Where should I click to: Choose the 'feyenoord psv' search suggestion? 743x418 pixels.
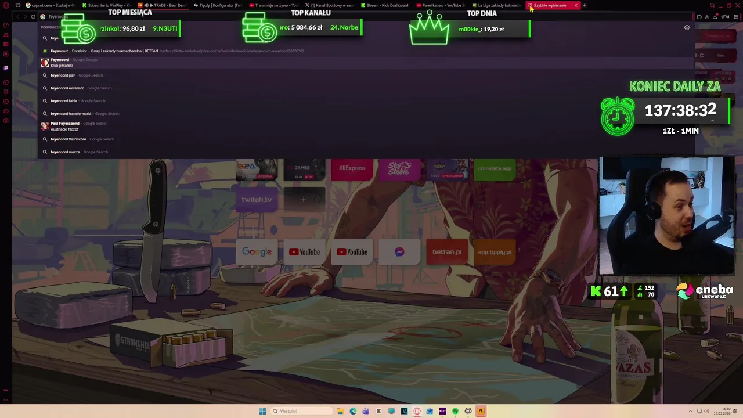[x=366, y=75]
